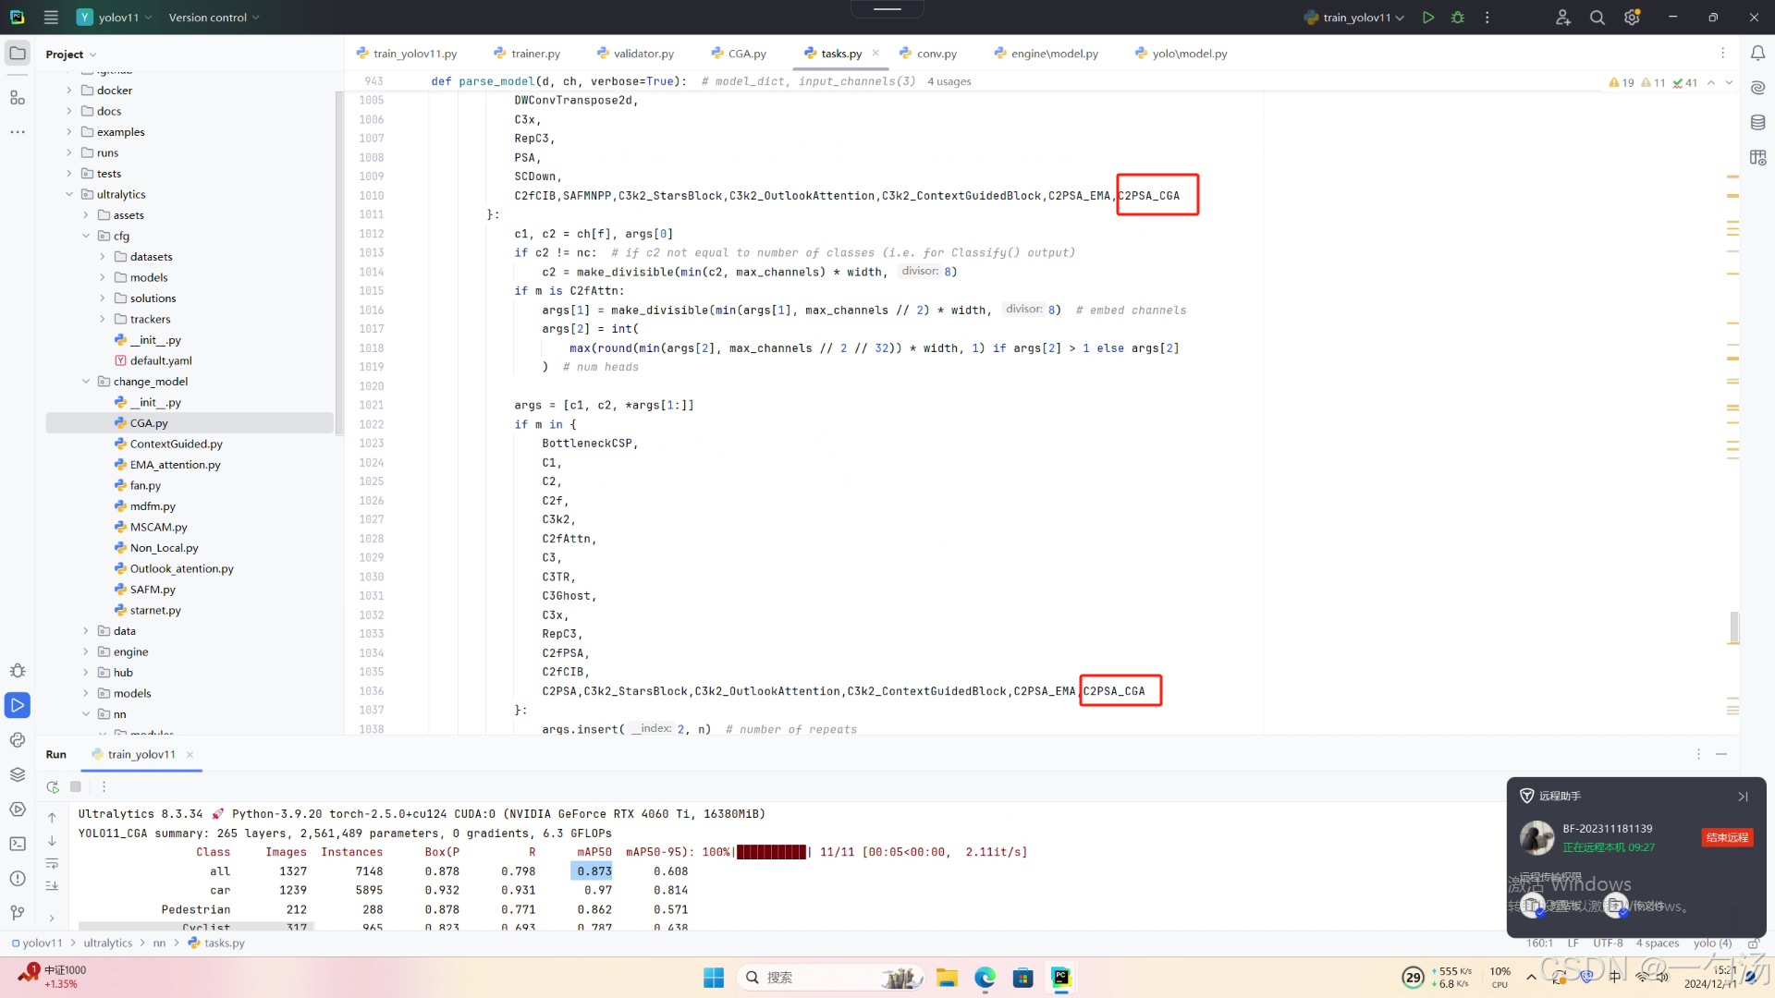The image size is (1775, 998).
Task: Expand the docker folder in the project tree
Action: click(69, 91)
